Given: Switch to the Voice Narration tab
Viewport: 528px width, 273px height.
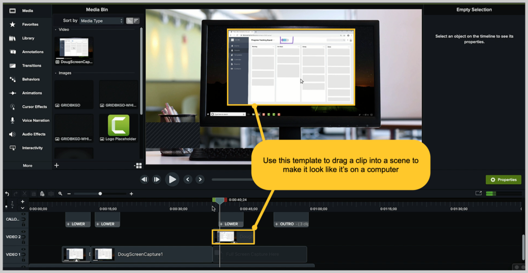Looking at the screenshot, I should [x=28, y=120].
